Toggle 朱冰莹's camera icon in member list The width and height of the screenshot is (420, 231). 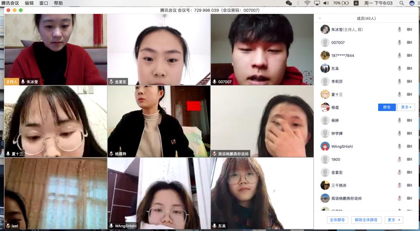(x=409, y=29)
